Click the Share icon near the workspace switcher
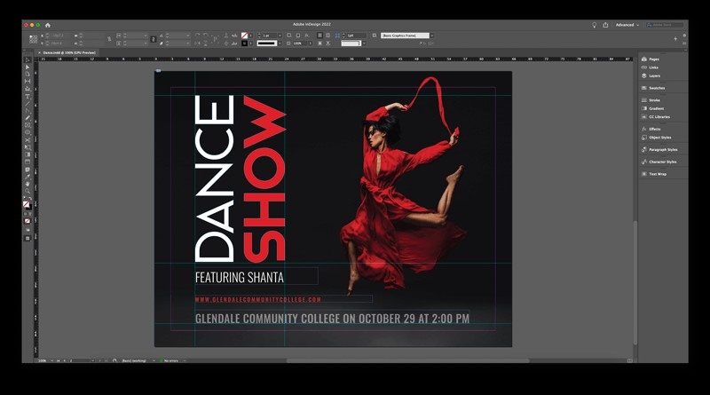710x395 pixels. tap(605, 25)
